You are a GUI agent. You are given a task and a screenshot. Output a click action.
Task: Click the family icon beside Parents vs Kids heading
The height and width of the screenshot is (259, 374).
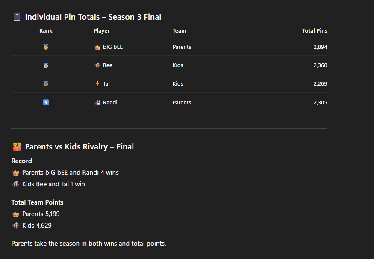coord(17,147)
